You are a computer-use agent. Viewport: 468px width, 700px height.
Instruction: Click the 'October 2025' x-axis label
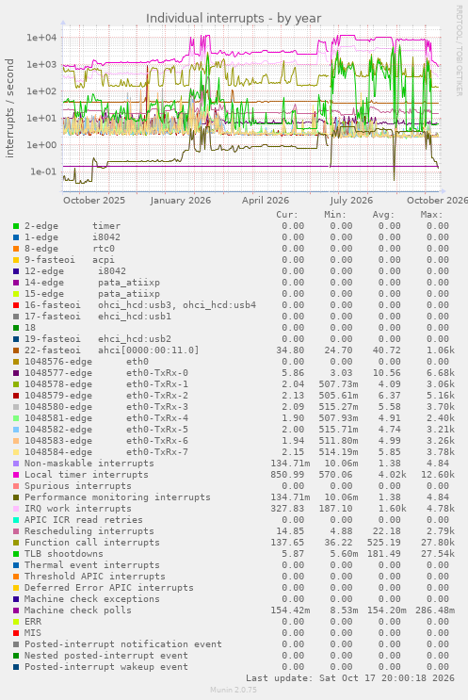(94, 201)
